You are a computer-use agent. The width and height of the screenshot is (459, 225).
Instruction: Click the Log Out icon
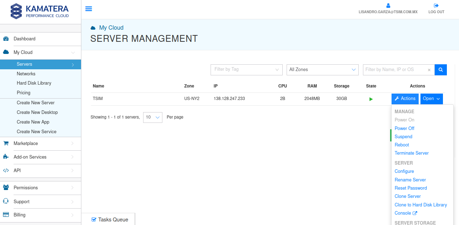point(436,6)
